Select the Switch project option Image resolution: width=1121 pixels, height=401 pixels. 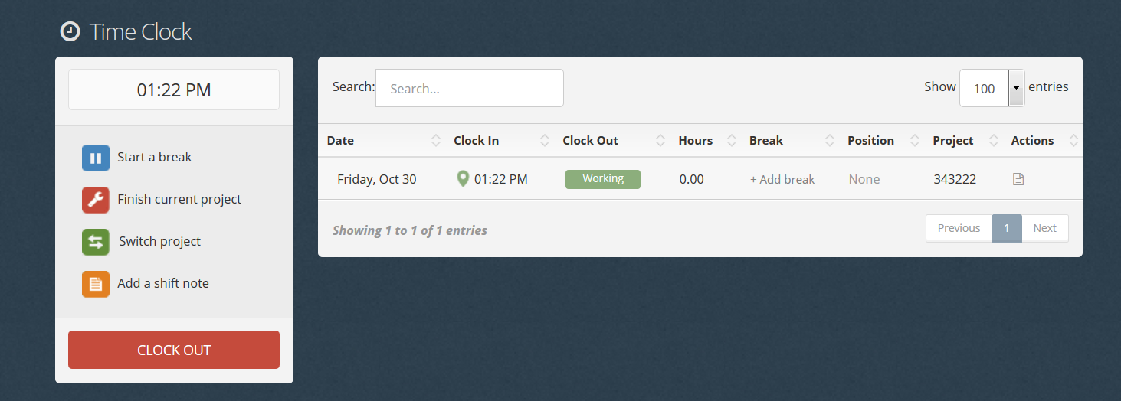click(159, 241)
